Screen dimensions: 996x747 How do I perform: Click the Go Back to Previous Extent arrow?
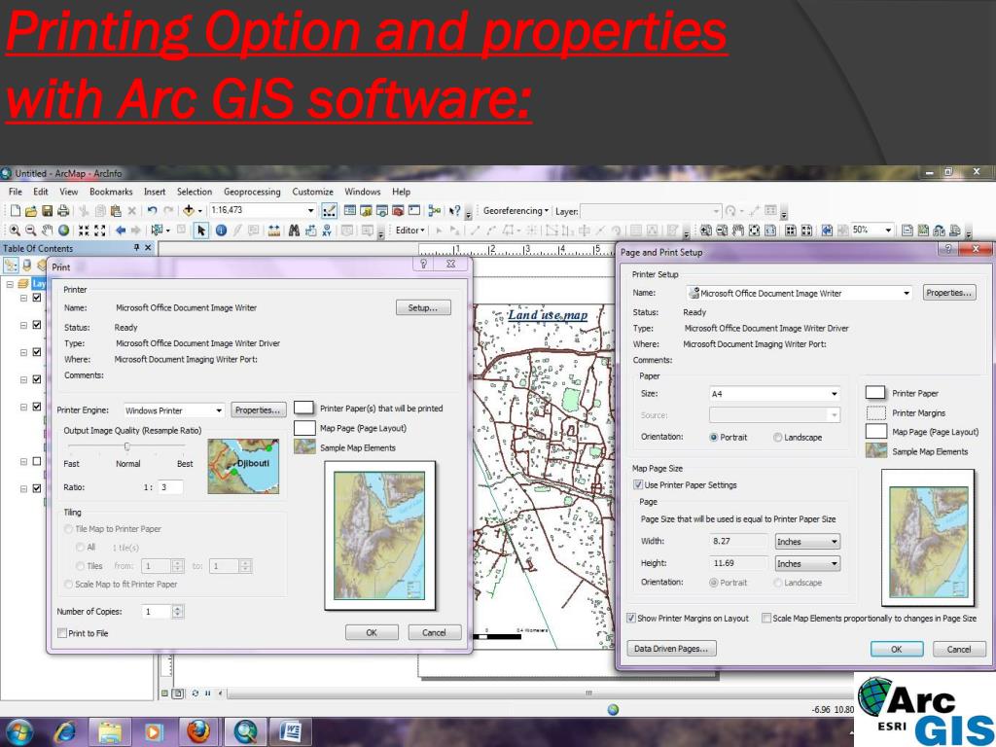[120, 231]
